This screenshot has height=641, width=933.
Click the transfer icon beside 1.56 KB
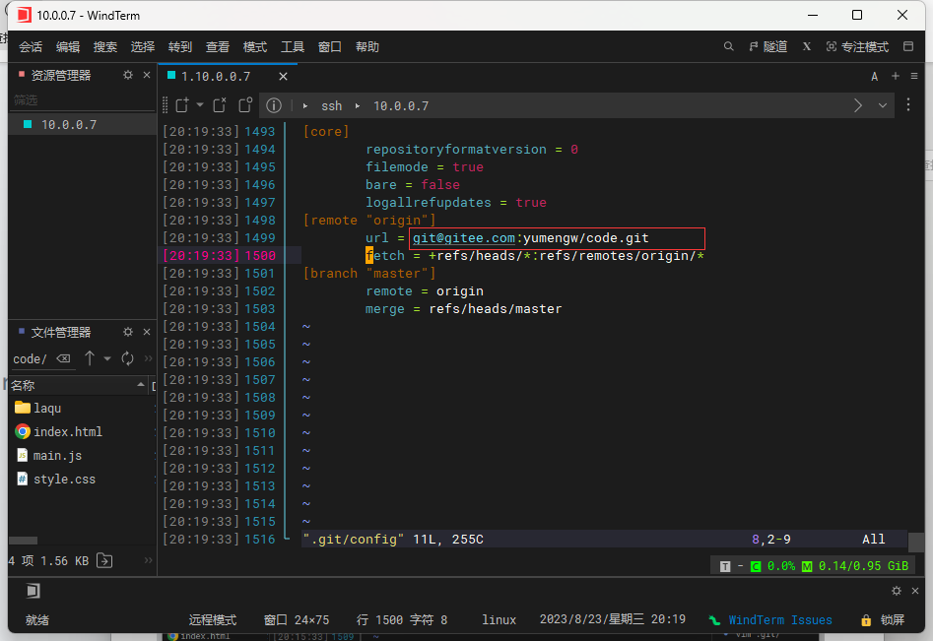(x=104, y=560)
